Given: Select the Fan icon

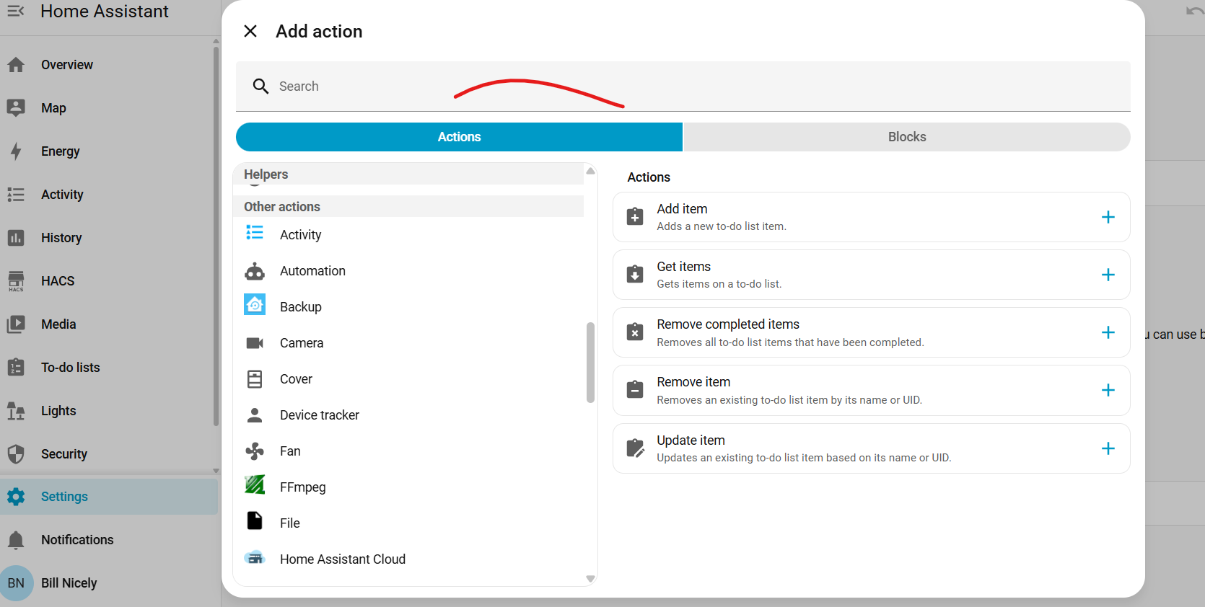Looking at the screenshot, I should 255,451.
